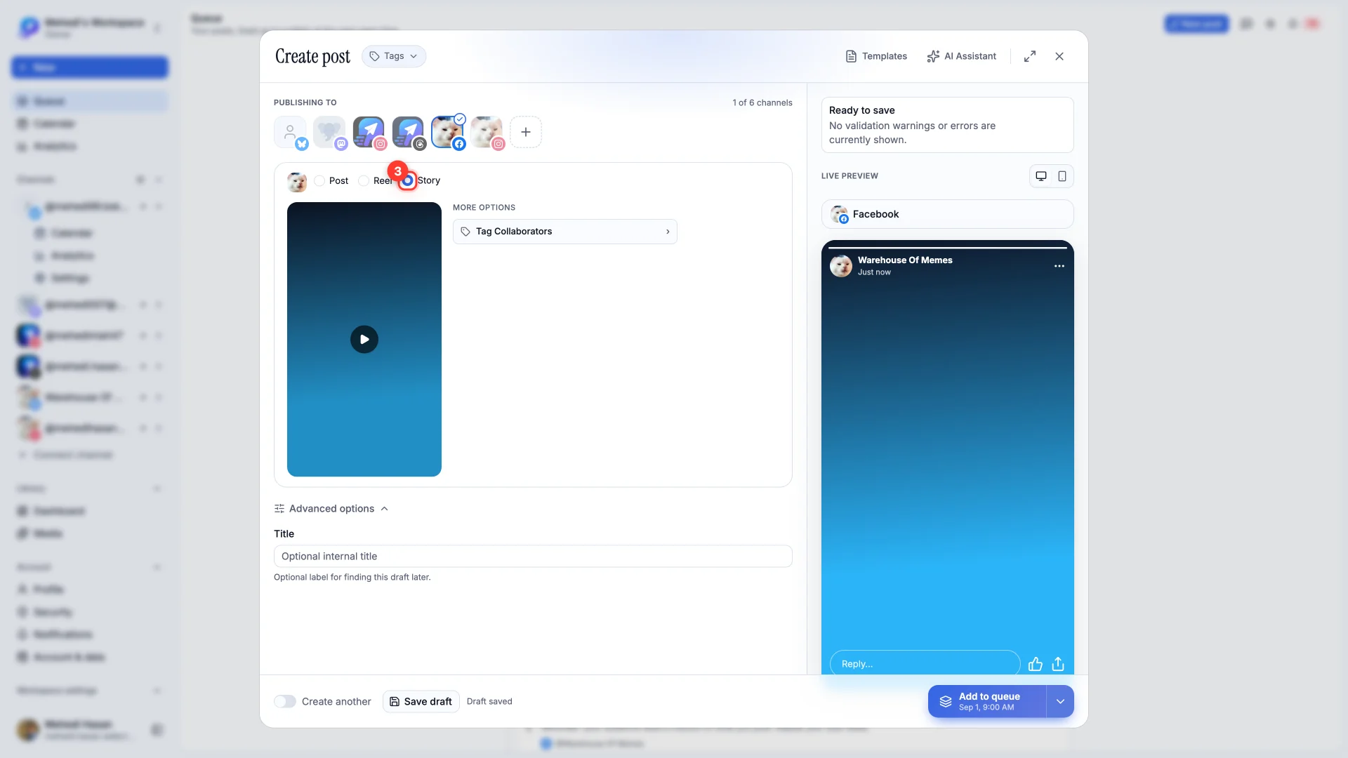The image size is (1348, 758).
Task: Click the Ready to save status text
Action: click(x=862, y=110)
